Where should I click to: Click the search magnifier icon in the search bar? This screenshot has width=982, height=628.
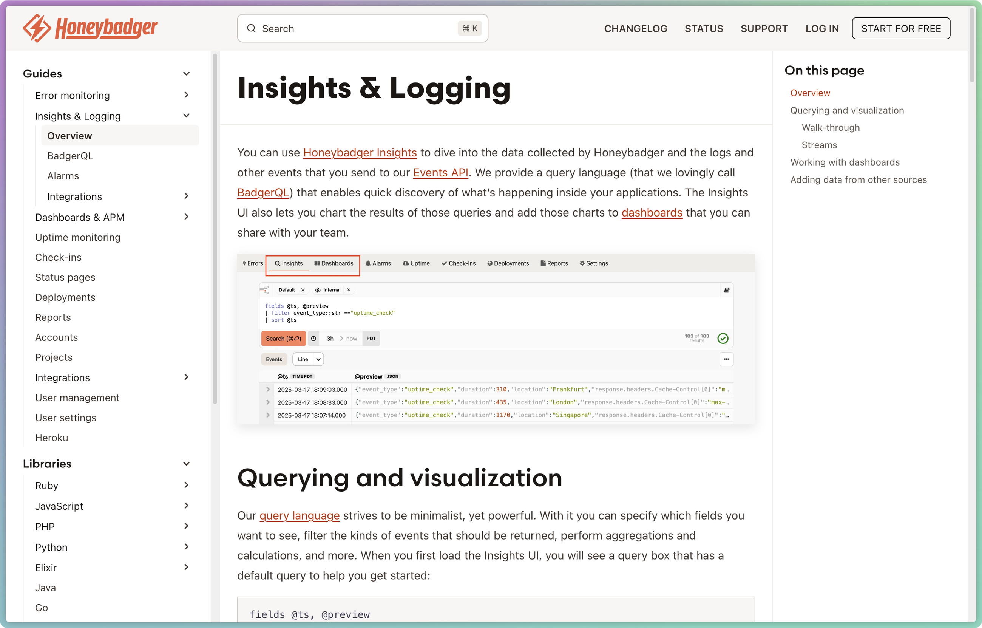252,28
